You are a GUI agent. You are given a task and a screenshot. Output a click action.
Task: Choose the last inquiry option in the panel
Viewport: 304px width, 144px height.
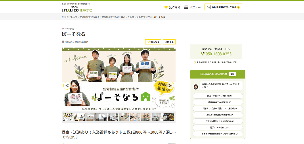[218, 134]
